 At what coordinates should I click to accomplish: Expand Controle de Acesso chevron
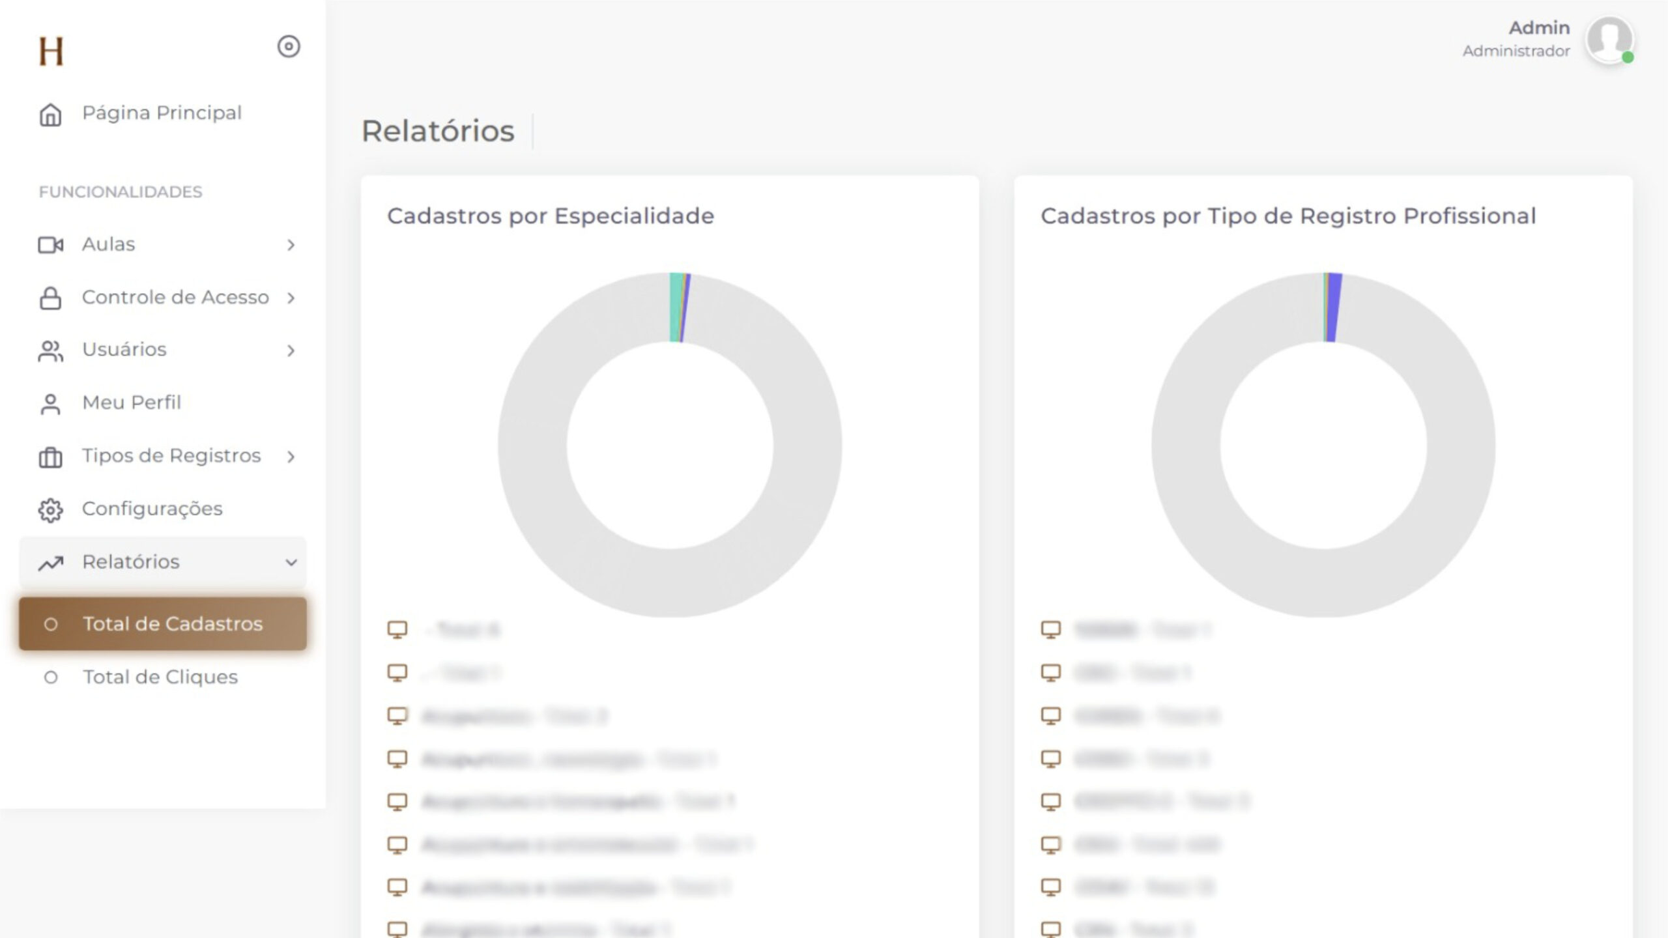[291, 298]
